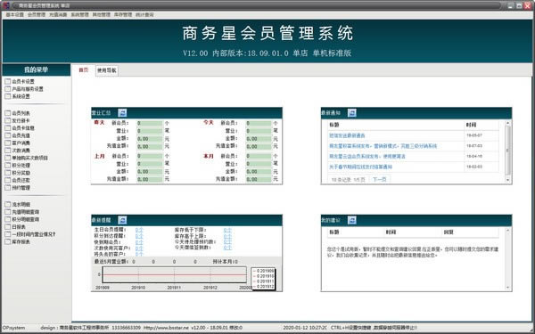Open the 会员管理 menu
Screen dimensions: 535x334
pos(37,14)
